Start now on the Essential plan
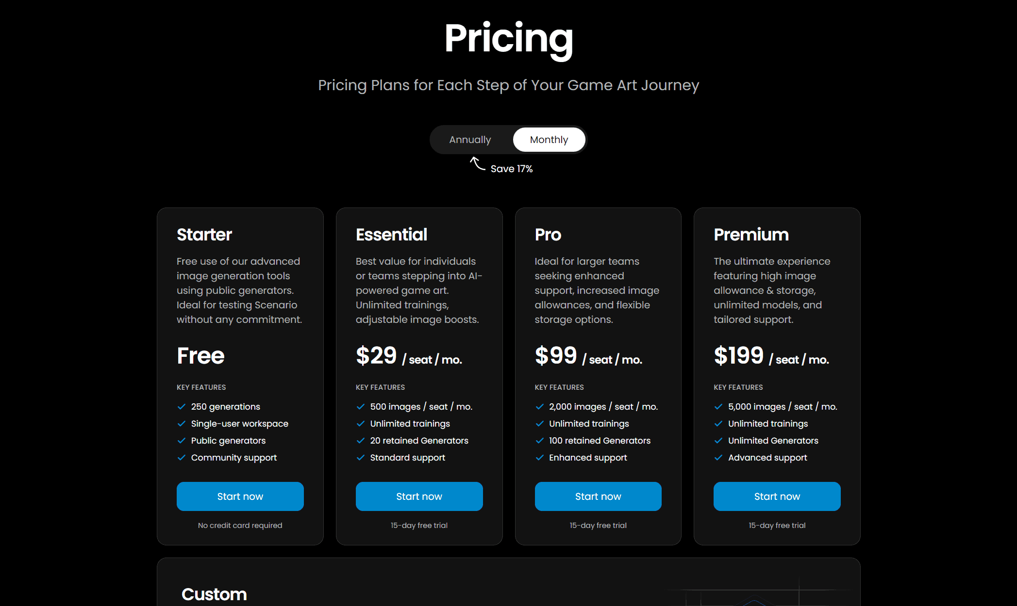The width and height of the screenshot is (1017, 606). pyautogui.click(x=419, y=496)
